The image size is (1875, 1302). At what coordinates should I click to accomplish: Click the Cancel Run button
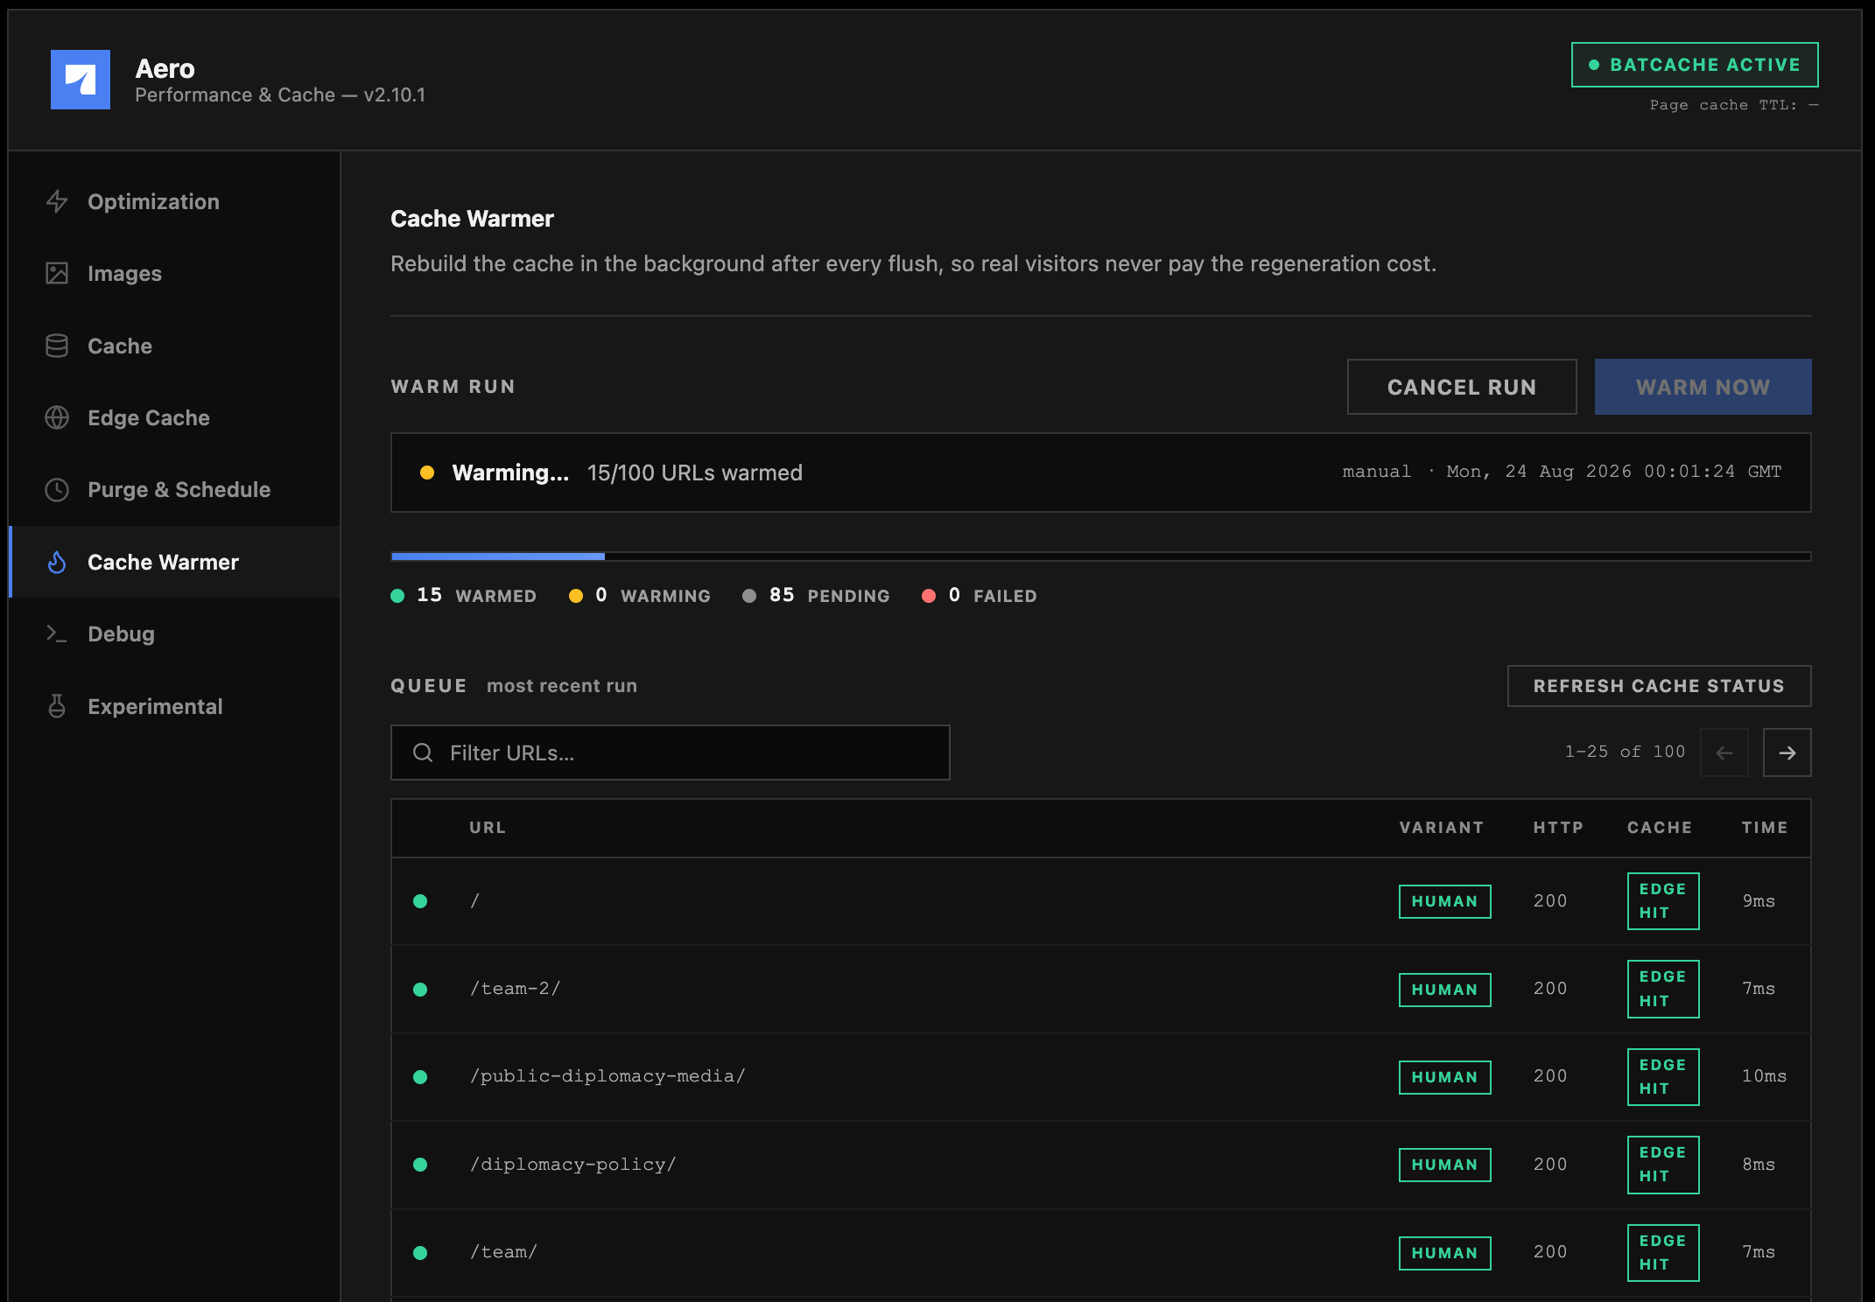pos(1462,387)
